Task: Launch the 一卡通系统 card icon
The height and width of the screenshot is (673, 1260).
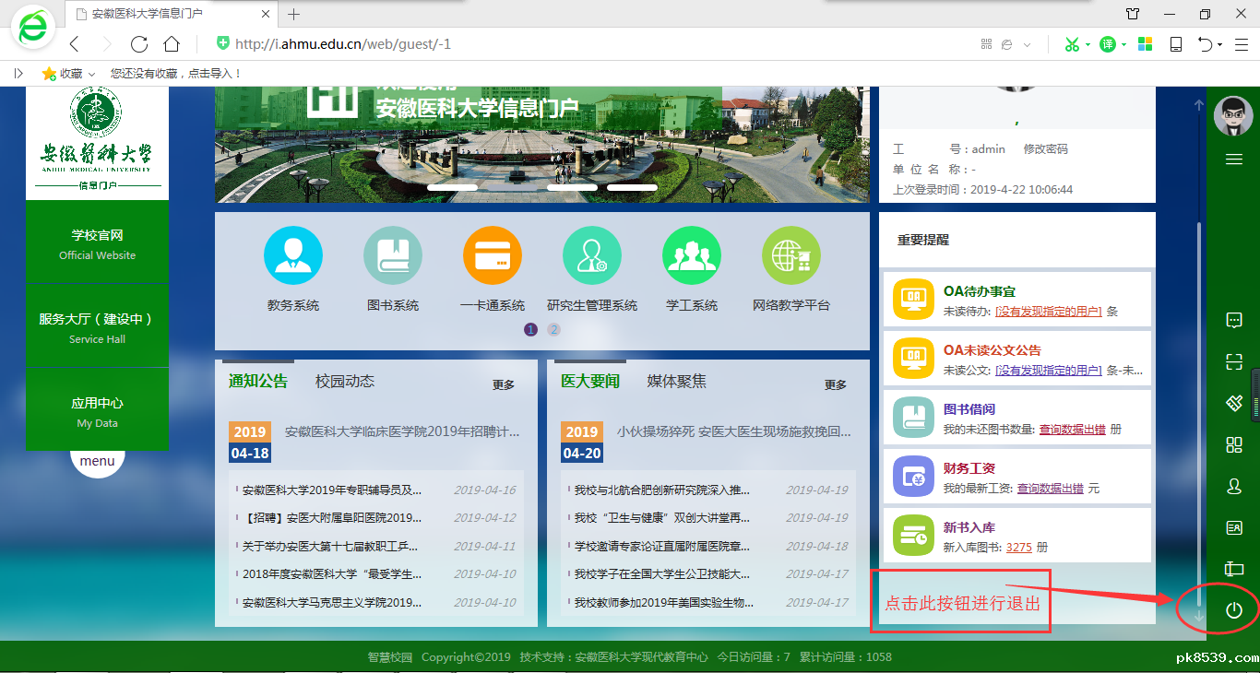Action: [493, 255]
